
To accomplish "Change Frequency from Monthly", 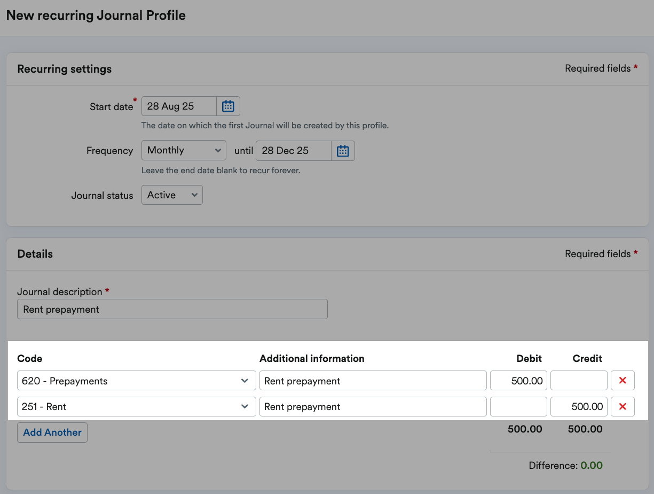I will point(184,150).
